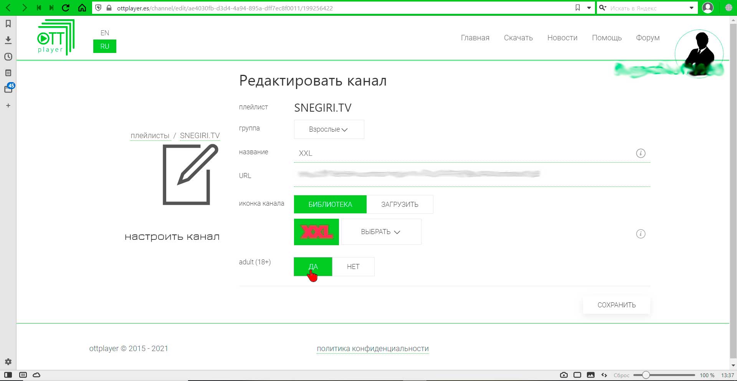The image size is (737, 381).
Task: Toggle images icon in status bar
Action: tap(591, 375)
